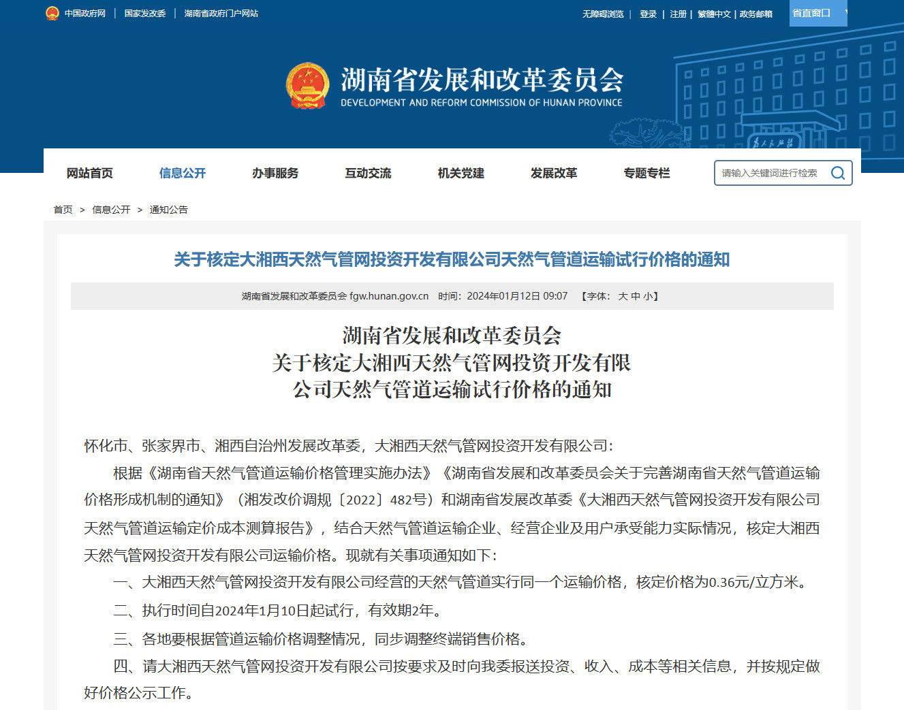Click the large national emblem logo
The width and height of the screenshot is (904, 710).
[307, 86]
